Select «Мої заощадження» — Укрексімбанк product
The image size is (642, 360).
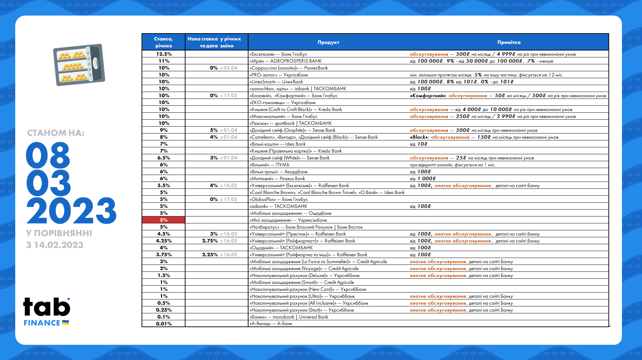pos(288,220)
